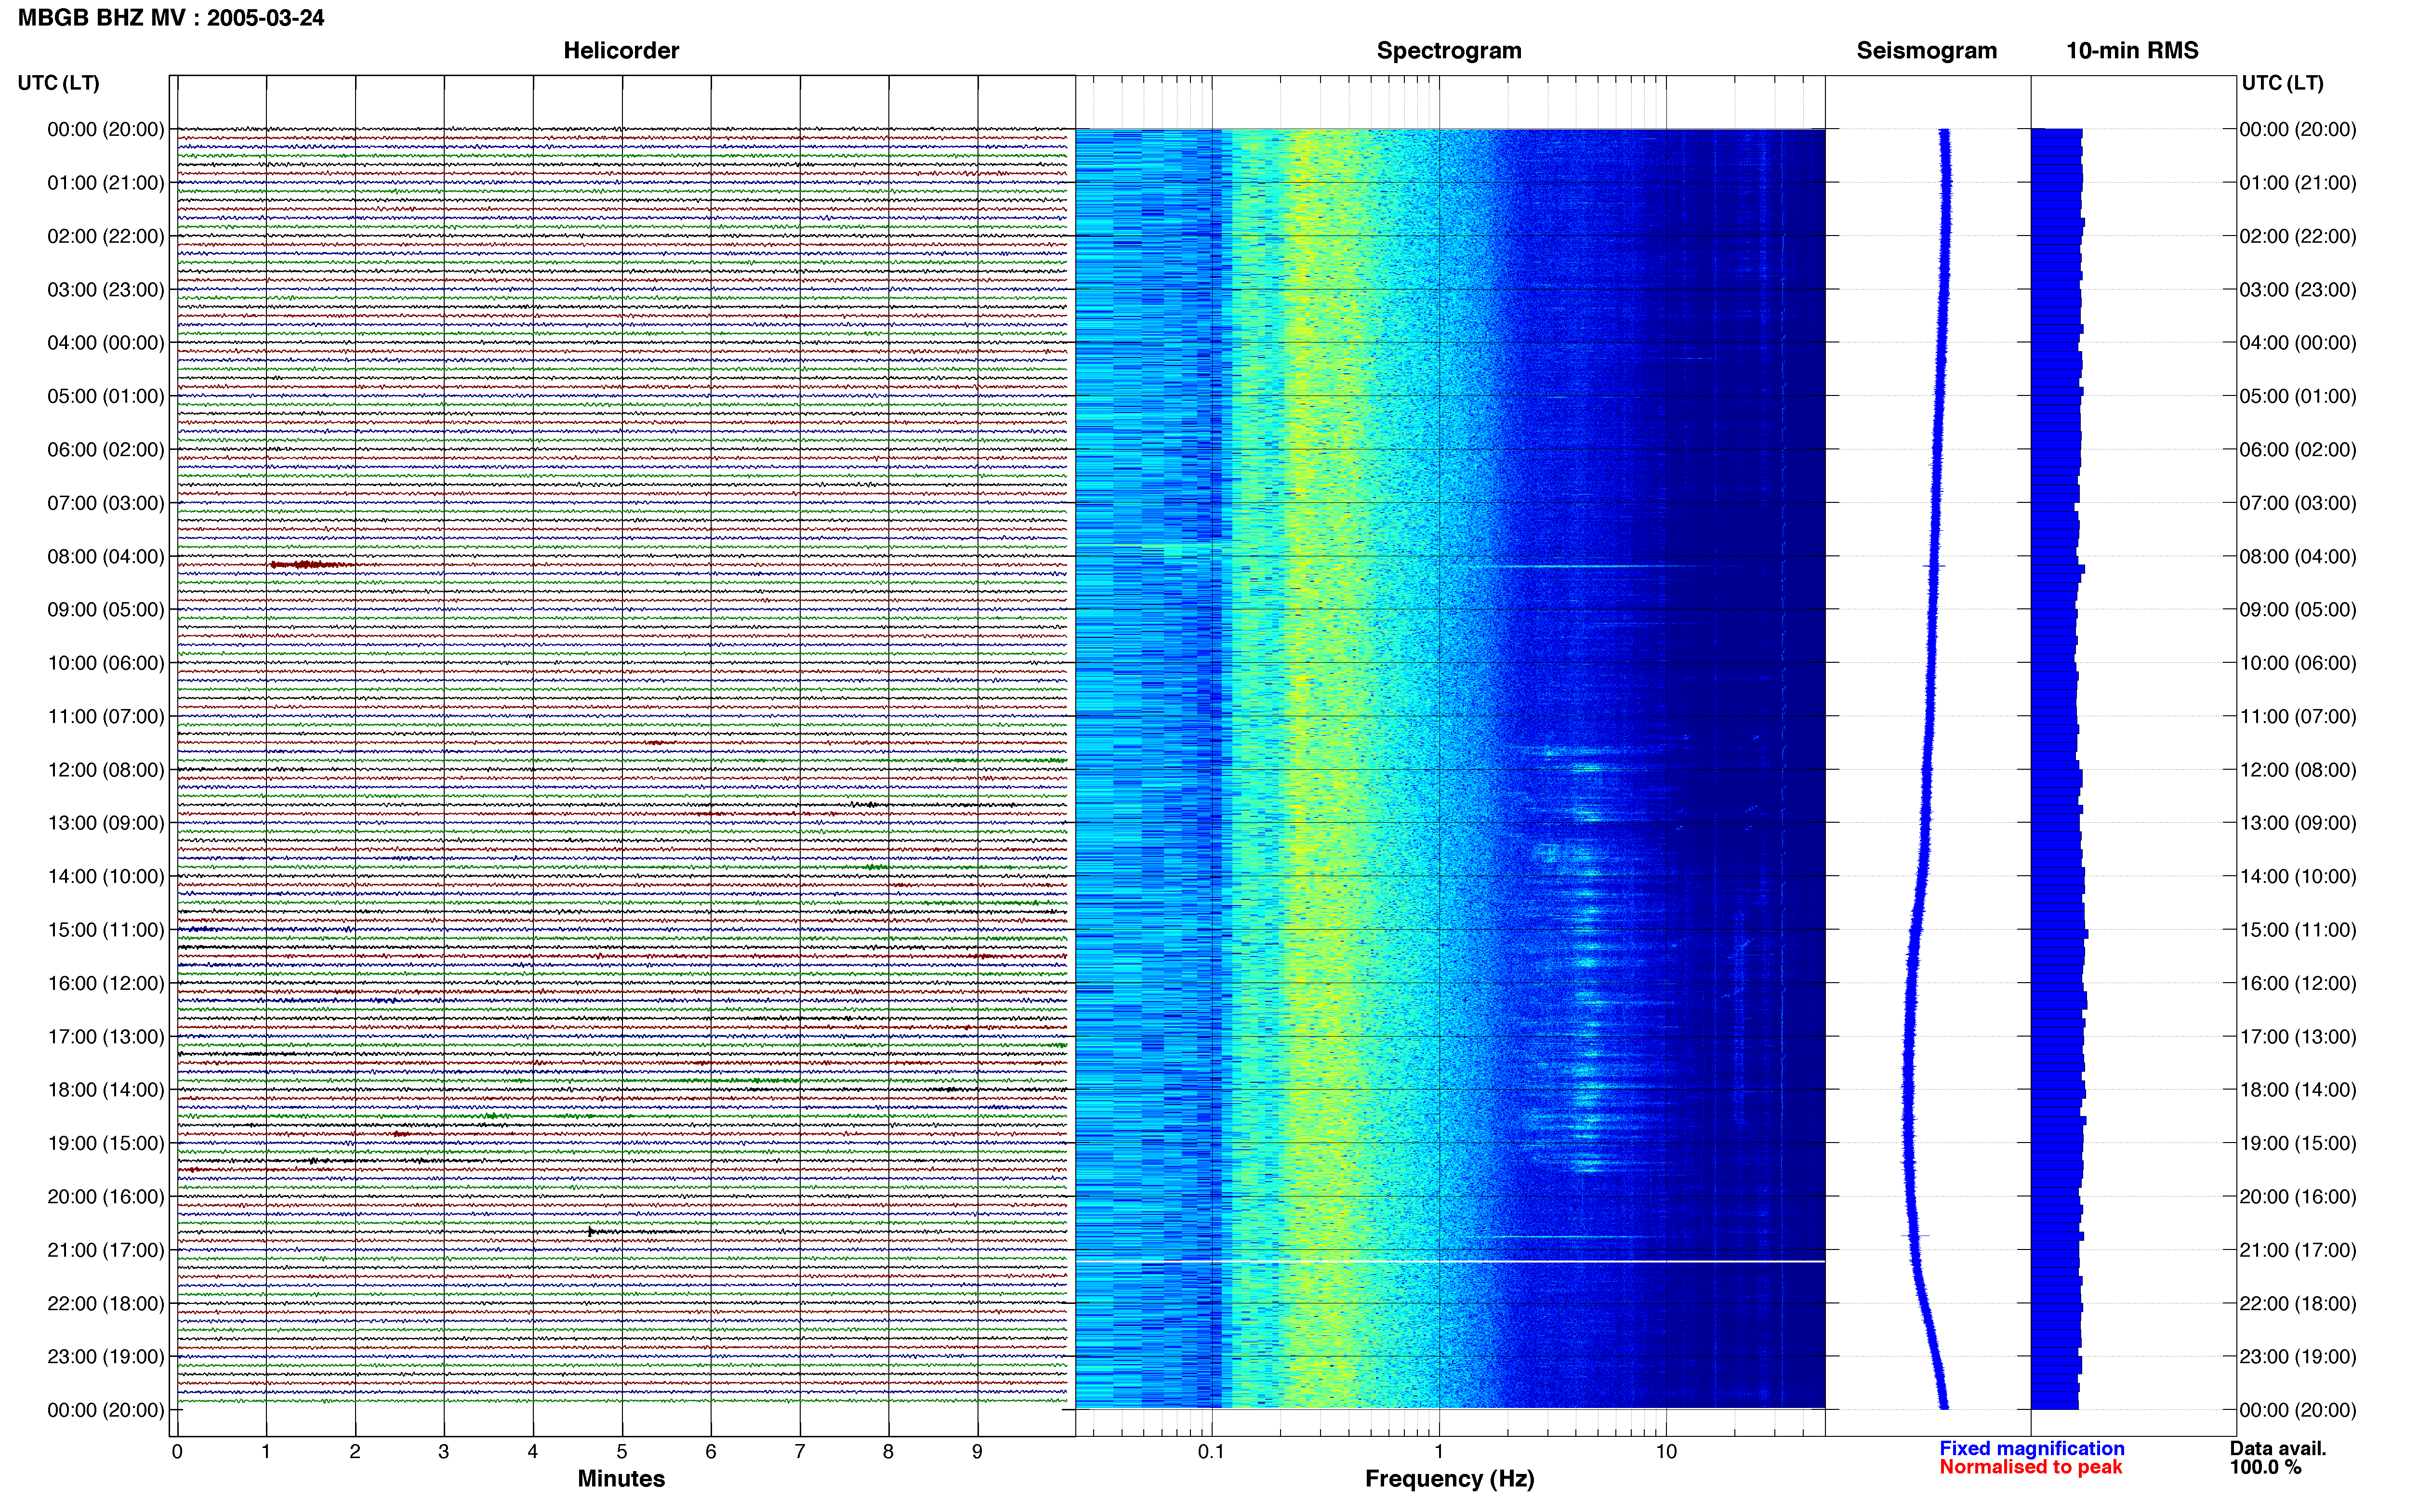Select the 07:00 (03:00) label beside the Helicorder
This screenshot has height=1512, width=2418.
[x=106, y=502]
